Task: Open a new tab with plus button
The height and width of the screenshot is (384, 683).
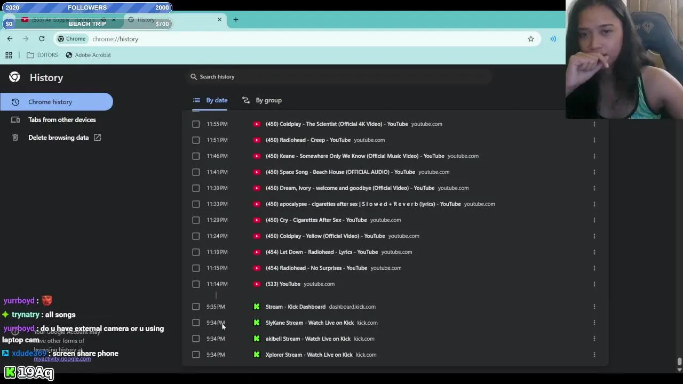Action: point(235,20)
